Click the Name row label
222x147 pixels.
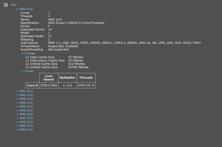pos(25,19)
